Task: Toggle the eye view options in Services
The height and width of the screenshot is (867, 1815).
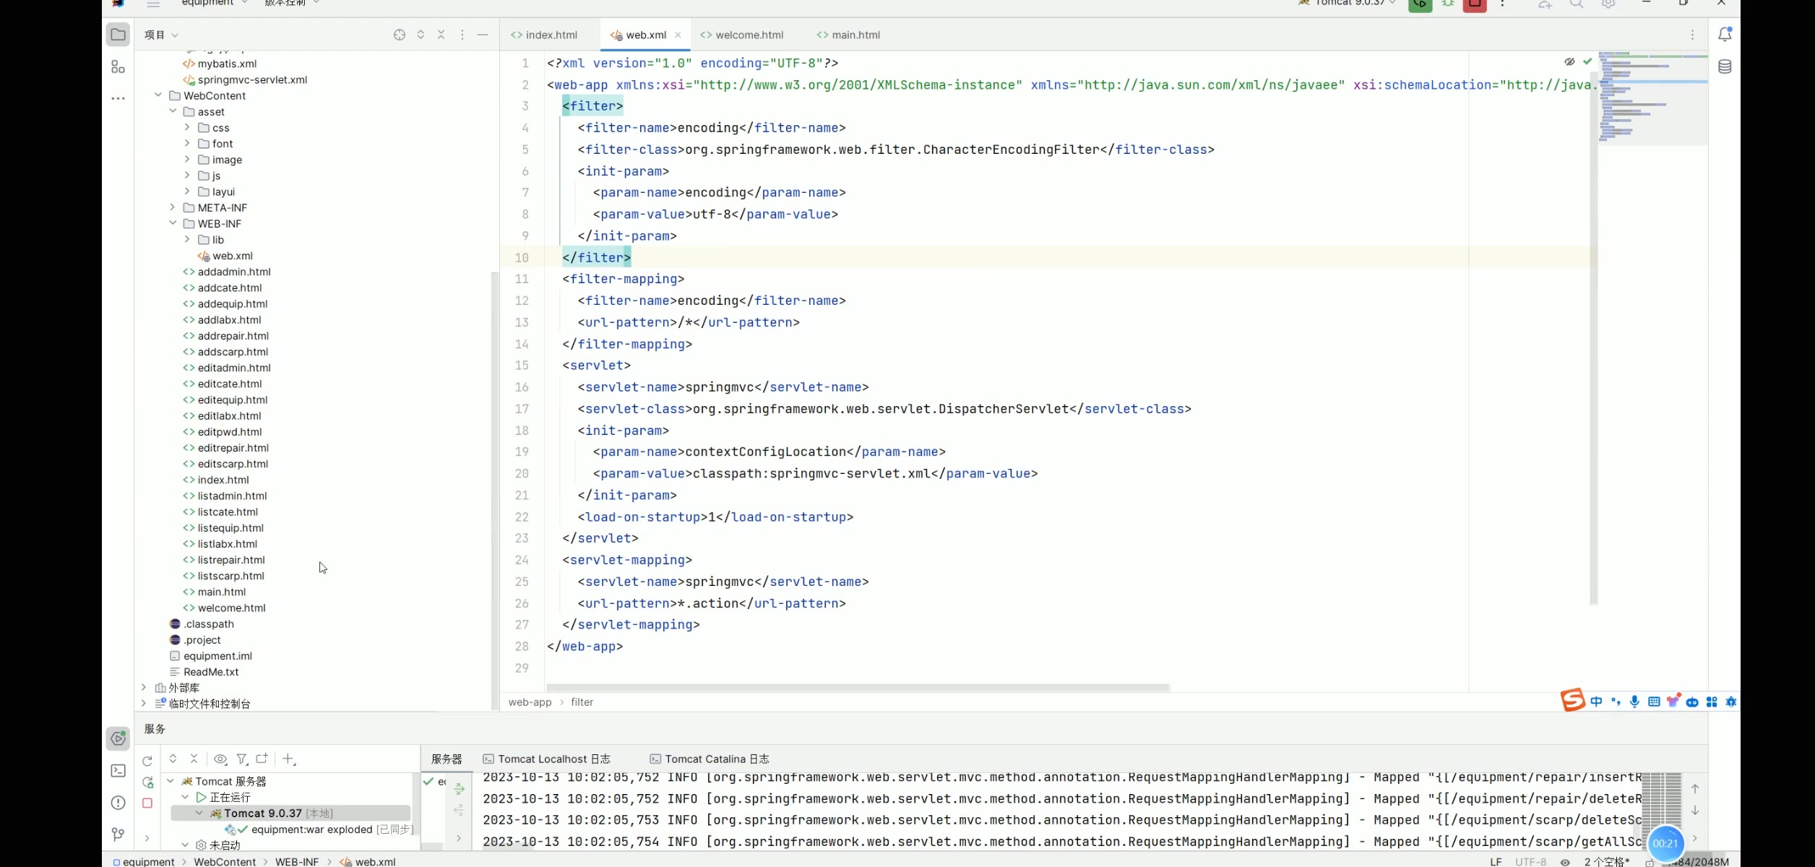Action: coord(220,759)
